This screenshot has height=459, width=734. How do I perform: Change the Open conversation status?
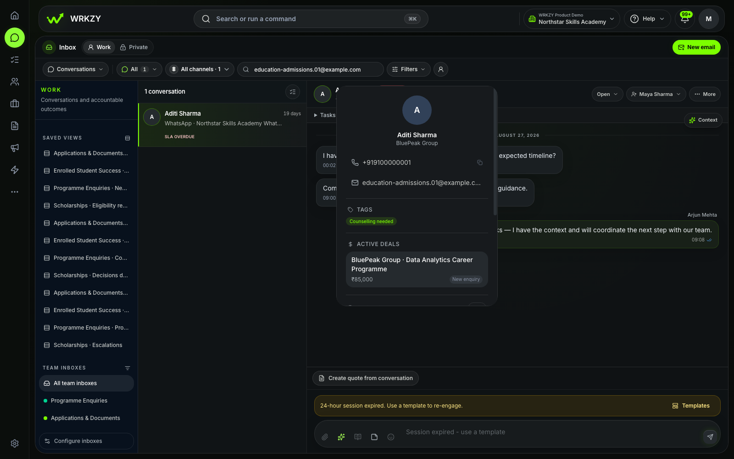click(x=607, y=94)
